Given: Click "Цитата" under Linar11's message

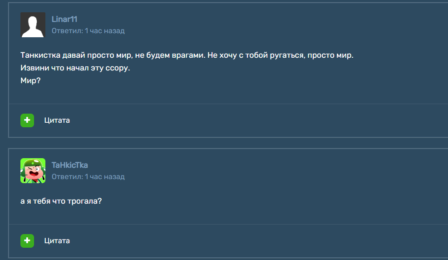Looking at the screenshot, I should point(57,120).
